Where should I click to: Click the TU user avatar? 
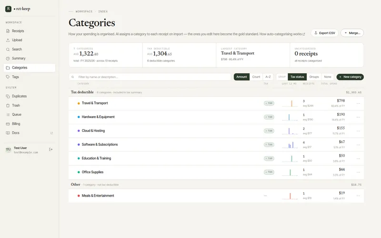coord(8,149)
